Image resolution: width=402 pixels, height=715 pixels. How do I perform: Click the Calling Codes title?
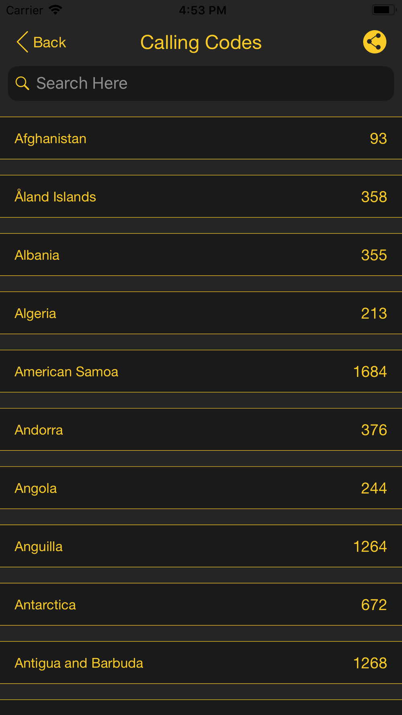click(201, 42)
